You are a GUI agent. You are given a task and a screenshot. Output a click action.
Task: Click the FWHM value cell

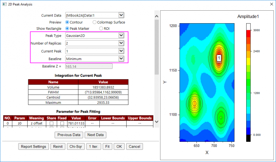(103, 92)
